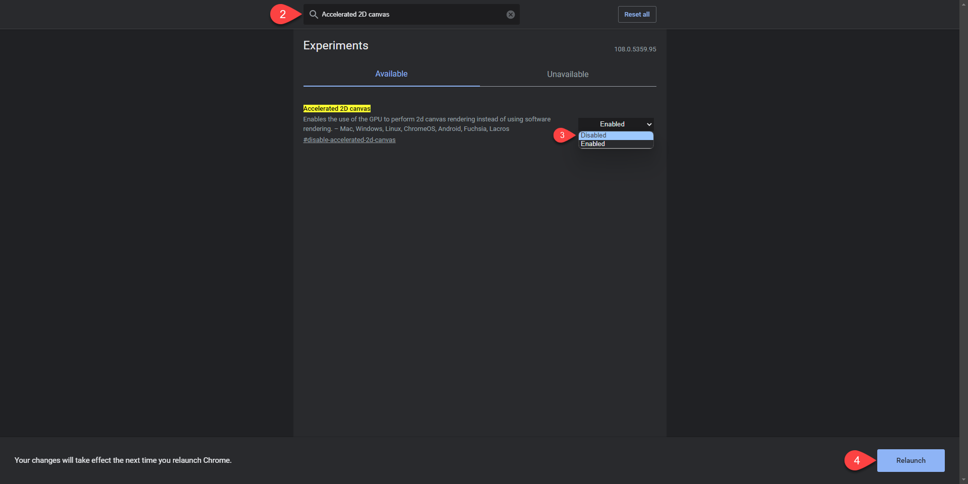Click the Chrome version number 108.0.5359.95
This screenshot has height=484, width=968.
(x=635, y=49)
